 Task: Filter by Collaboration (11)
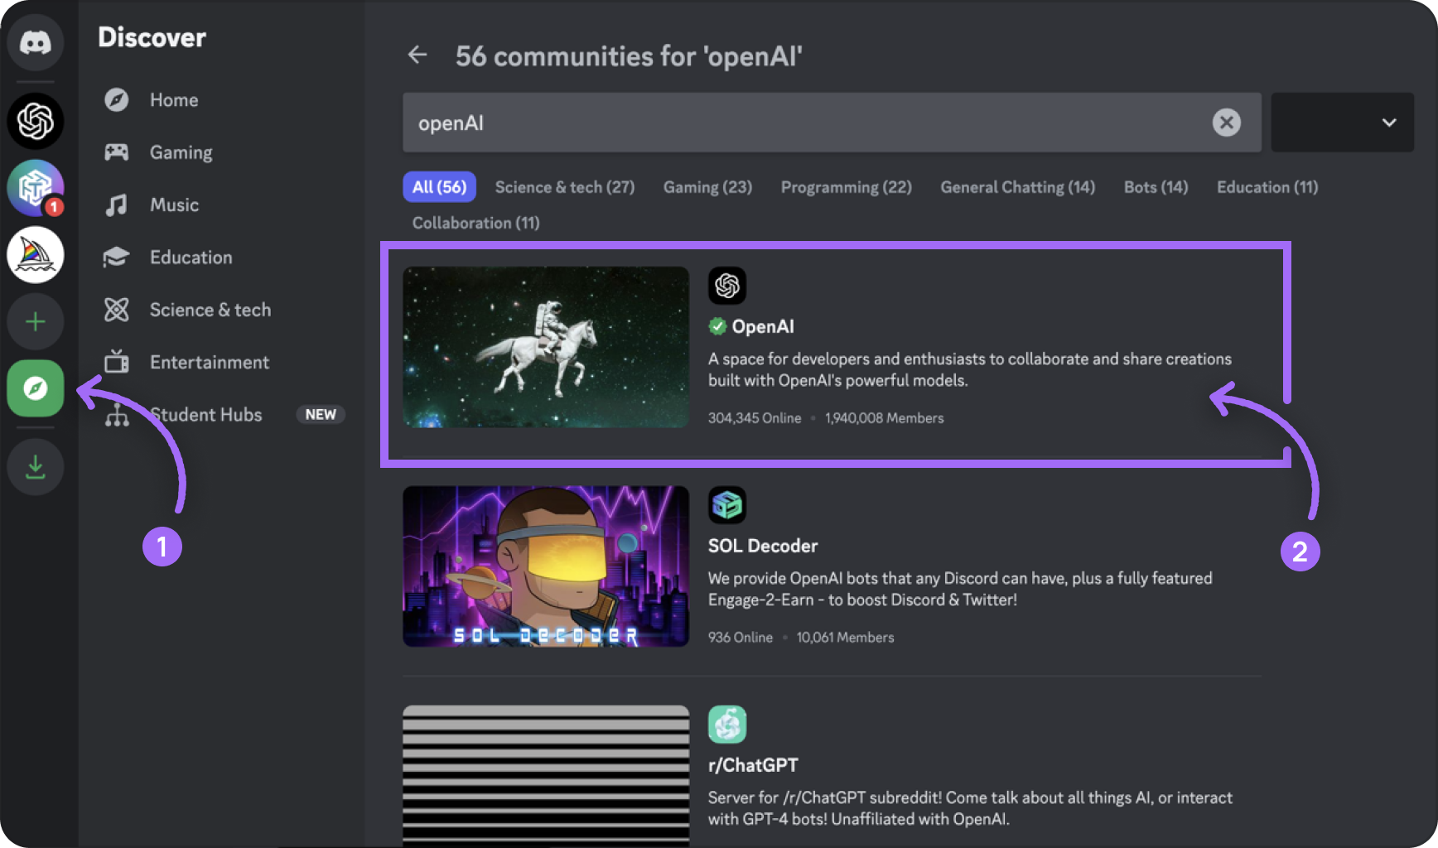(475, 223)
